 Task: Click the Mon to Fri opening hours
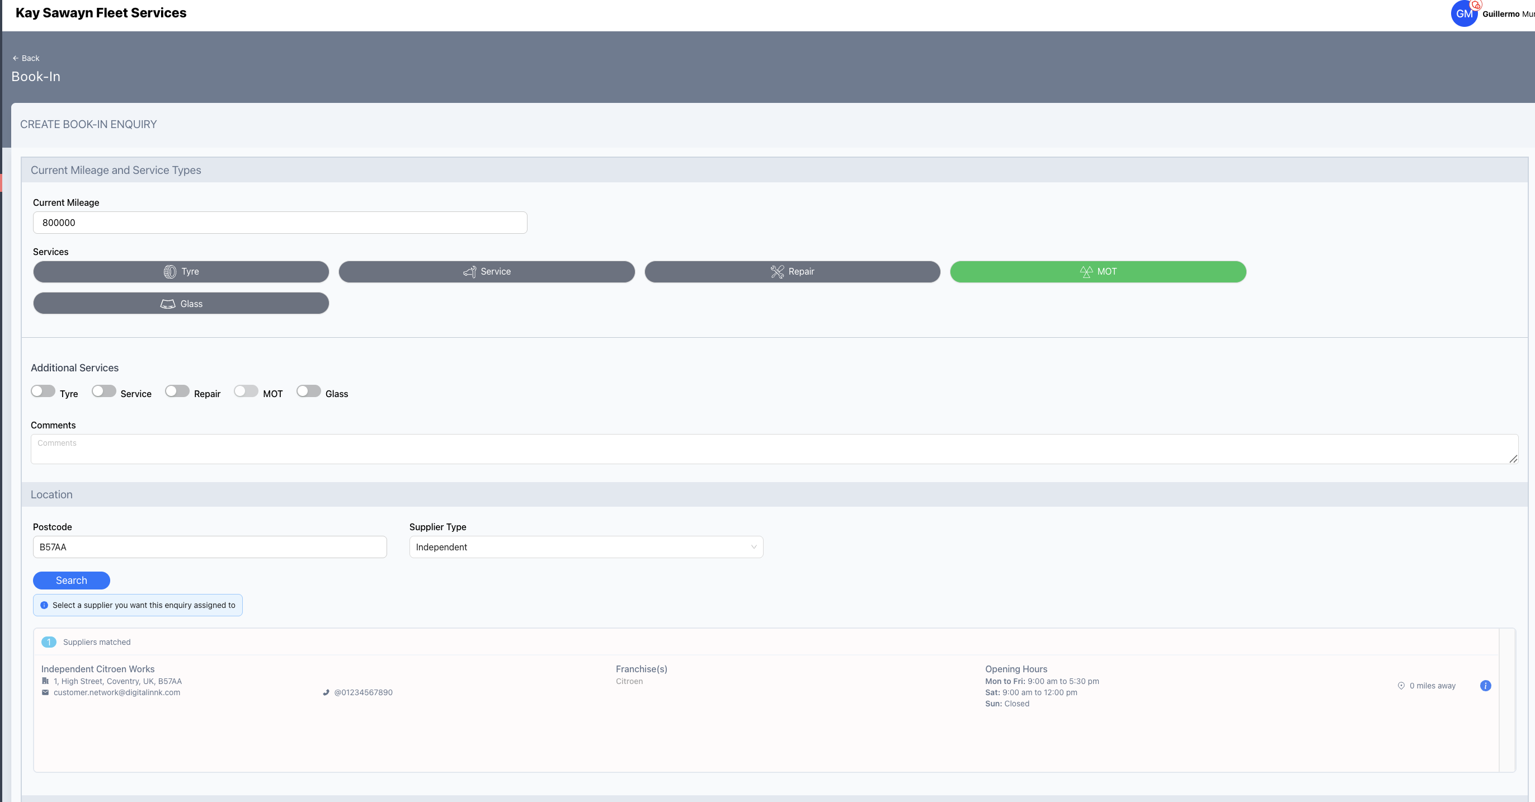pos(1042,681)
